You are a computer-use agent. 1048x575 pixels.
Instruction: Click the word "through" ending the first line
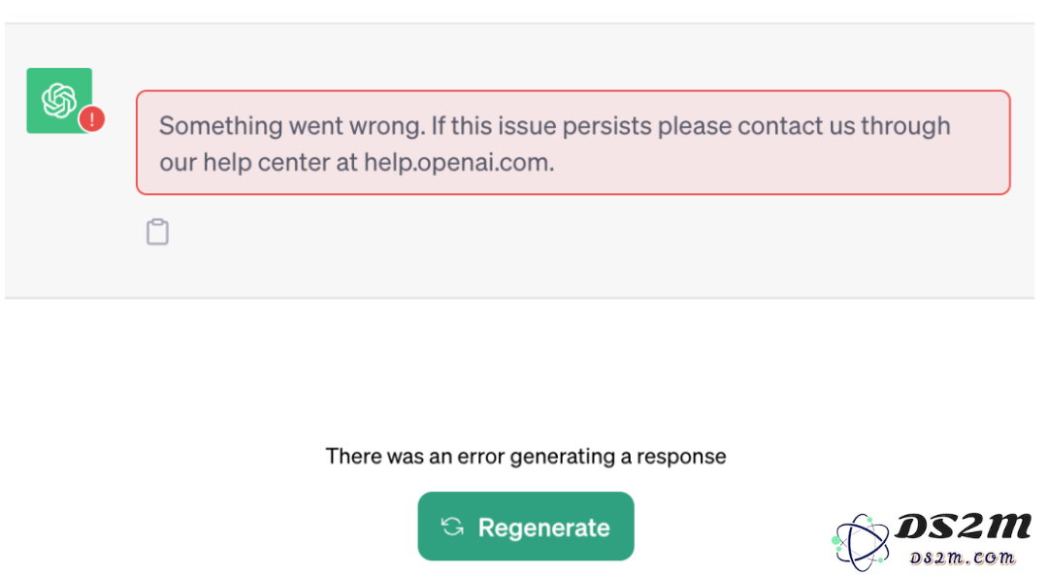(x=905, y=126)
